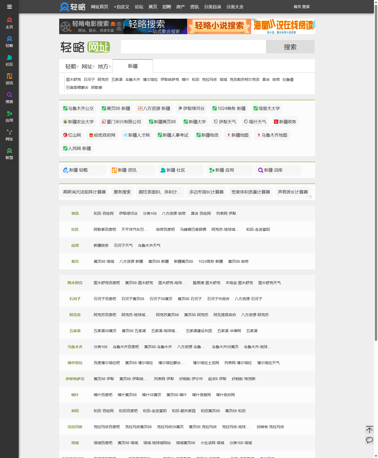Click the 地方 breadcrumb link
This screenshot has height=458, width=378.
pos(103,66)
